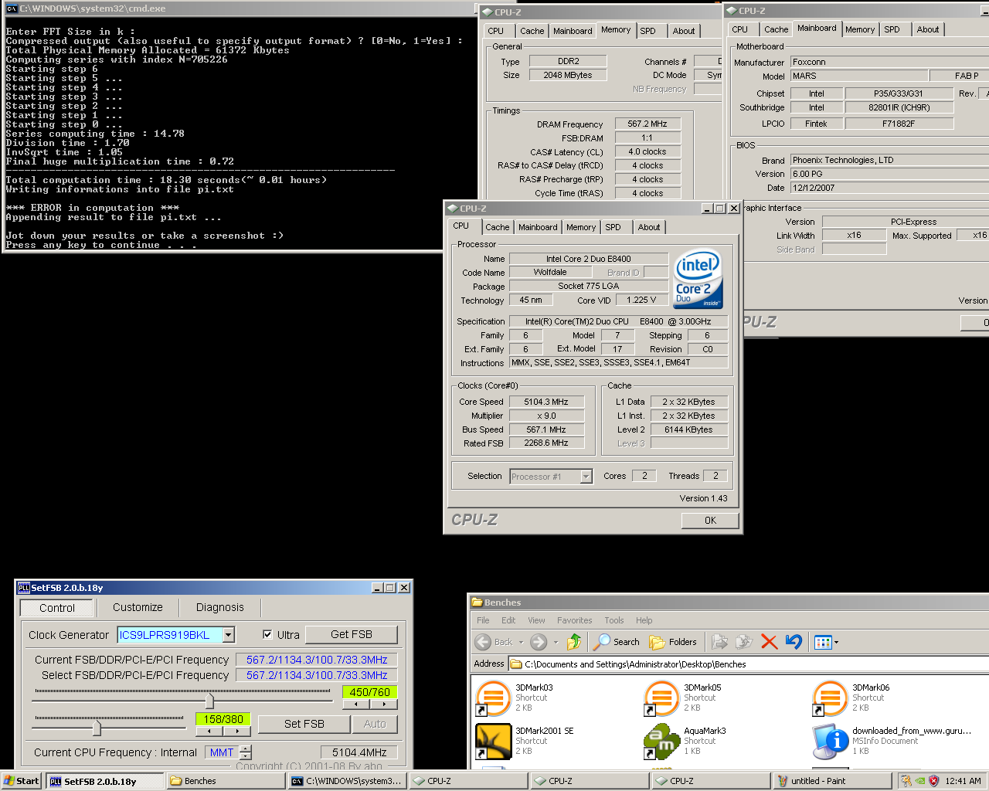989x791 pixels.
Task: Open the Edit menu in Benches
Action: (x=508, y=620)
